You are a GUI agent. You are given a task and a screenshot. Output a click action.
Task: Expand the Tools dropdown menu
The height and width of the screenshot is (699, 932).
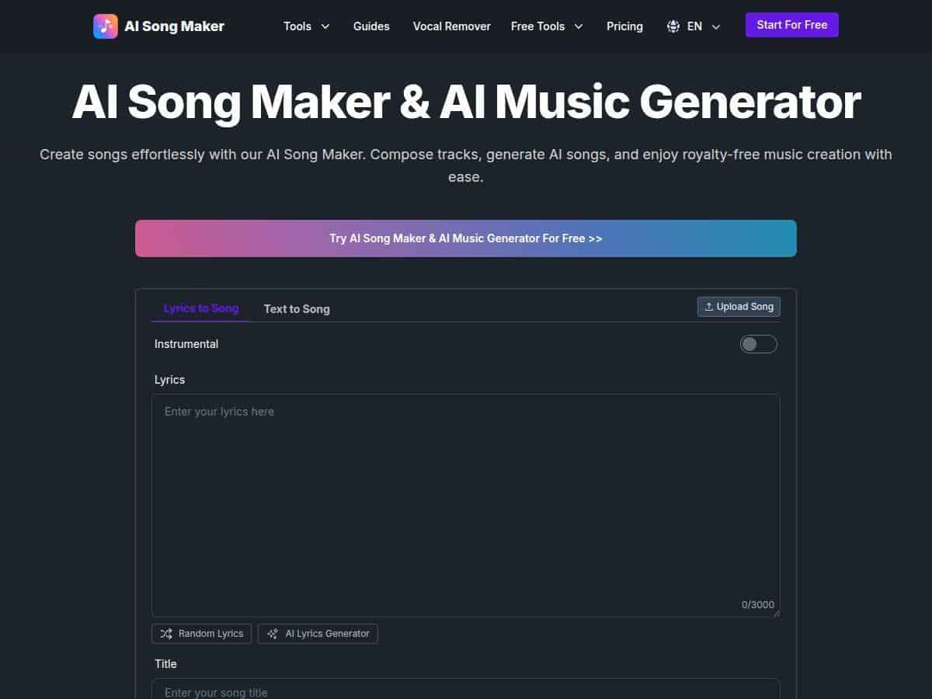point(306,26)
